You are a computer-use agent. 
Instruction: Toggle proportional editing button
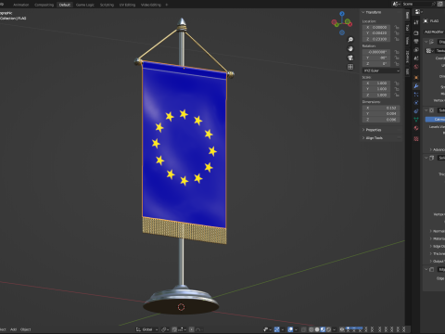click(x=192, y=329)
